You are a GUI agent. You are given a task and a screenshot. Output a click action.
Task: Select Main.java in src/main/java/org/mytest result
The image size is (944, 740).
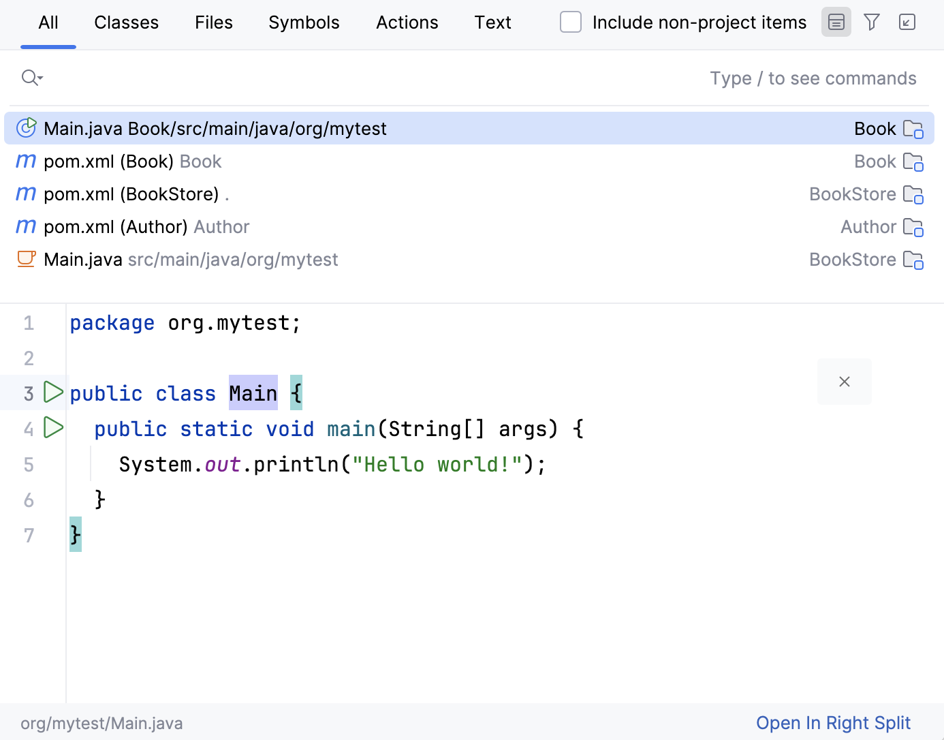click(191, 260)
